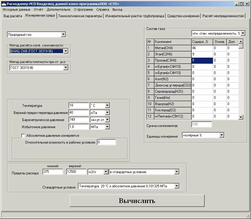This screenshot has width=251, height=219.
Task: Click the Вычислить button
Action: (x=137, y=201)
